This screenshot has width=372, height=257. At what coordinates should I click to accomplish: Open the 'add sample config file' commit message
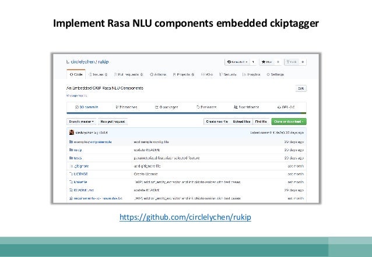(x=151, y=142)
